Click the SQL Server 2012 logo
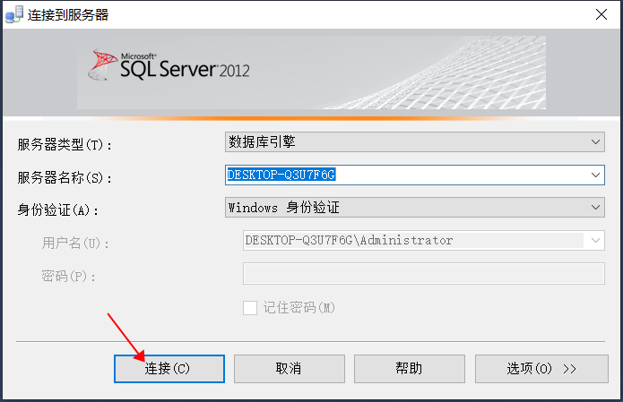This screenshot has height=402, width=623. click(169, 66)
